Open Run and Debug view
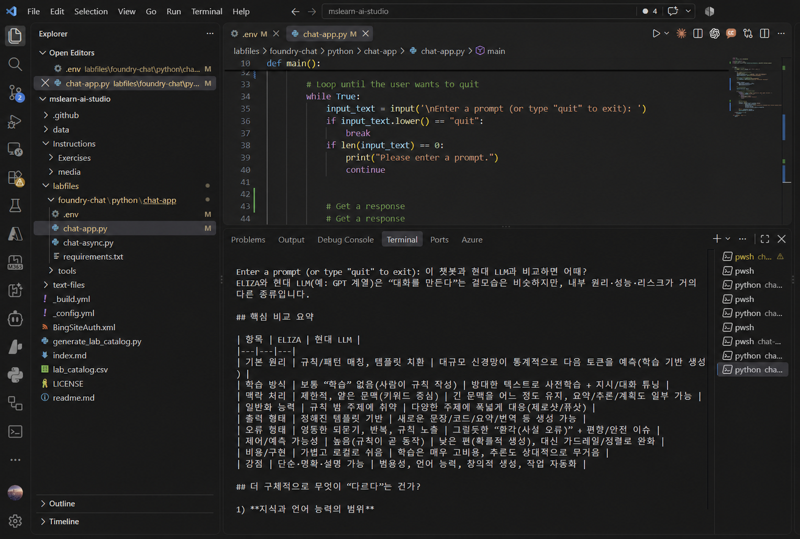800x539 pixels. coord(15,122)
